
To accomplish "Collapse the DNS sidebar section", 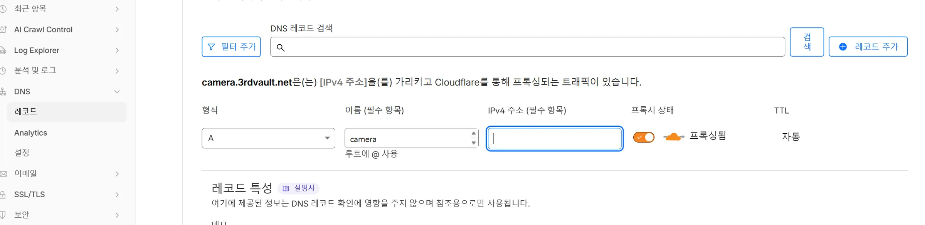I will coord(117,91).
